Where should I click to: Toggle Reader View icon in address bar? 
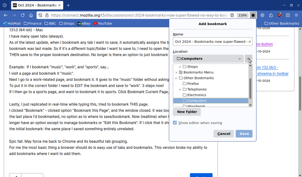point(232,15)
